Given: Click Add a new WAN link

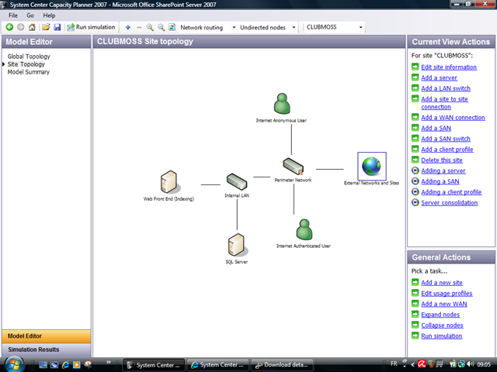Looking at the screenshot, I should pos(443,304).
